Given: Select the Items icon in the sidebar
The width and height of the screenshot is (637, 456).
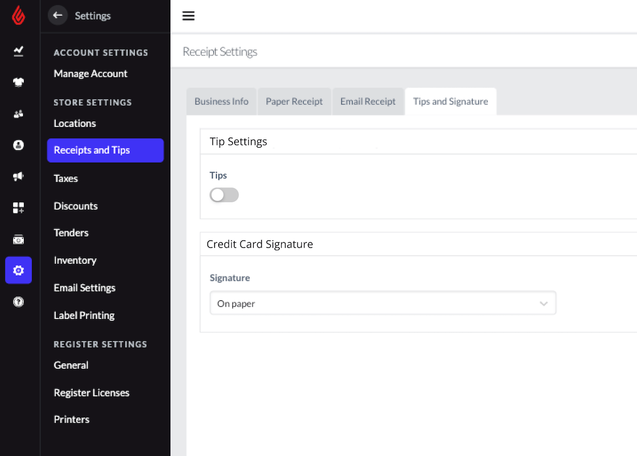Looking at the screenshot, I should [x=19, y=82].
